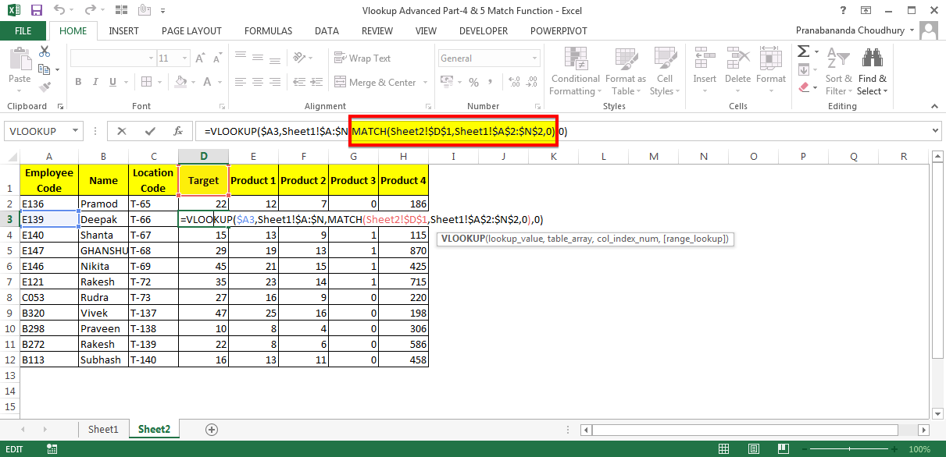Switch to the FORMULAS ribbon tab
946x457 pixels.
pos(268,30)
